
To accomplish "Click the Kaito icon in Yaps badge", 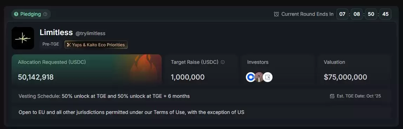I will [x=69, y=45].
